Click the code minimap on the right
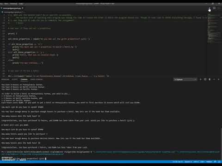222x166 pixels. [x=214, y=29]
